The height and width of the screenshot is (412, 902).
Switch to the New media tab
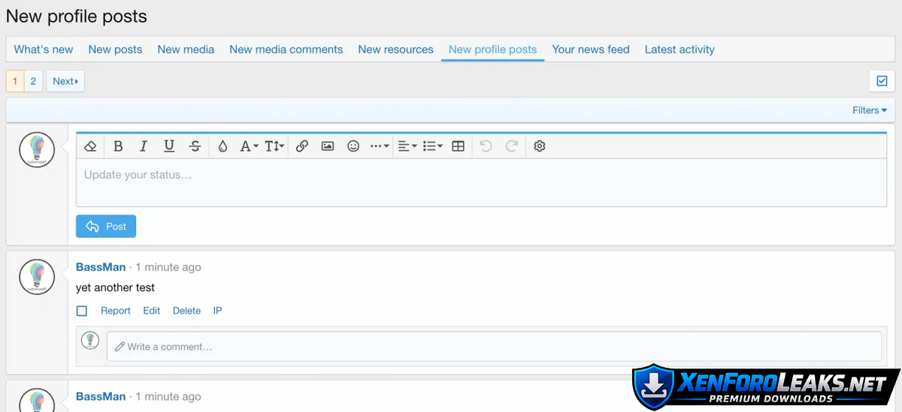(186, 50)
